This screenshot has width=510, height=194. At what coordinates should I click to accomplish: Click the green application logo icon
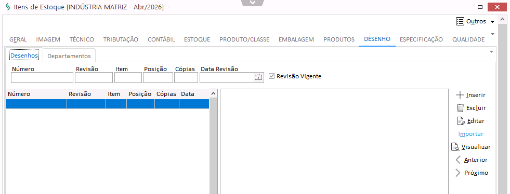(x=8, y=7)
